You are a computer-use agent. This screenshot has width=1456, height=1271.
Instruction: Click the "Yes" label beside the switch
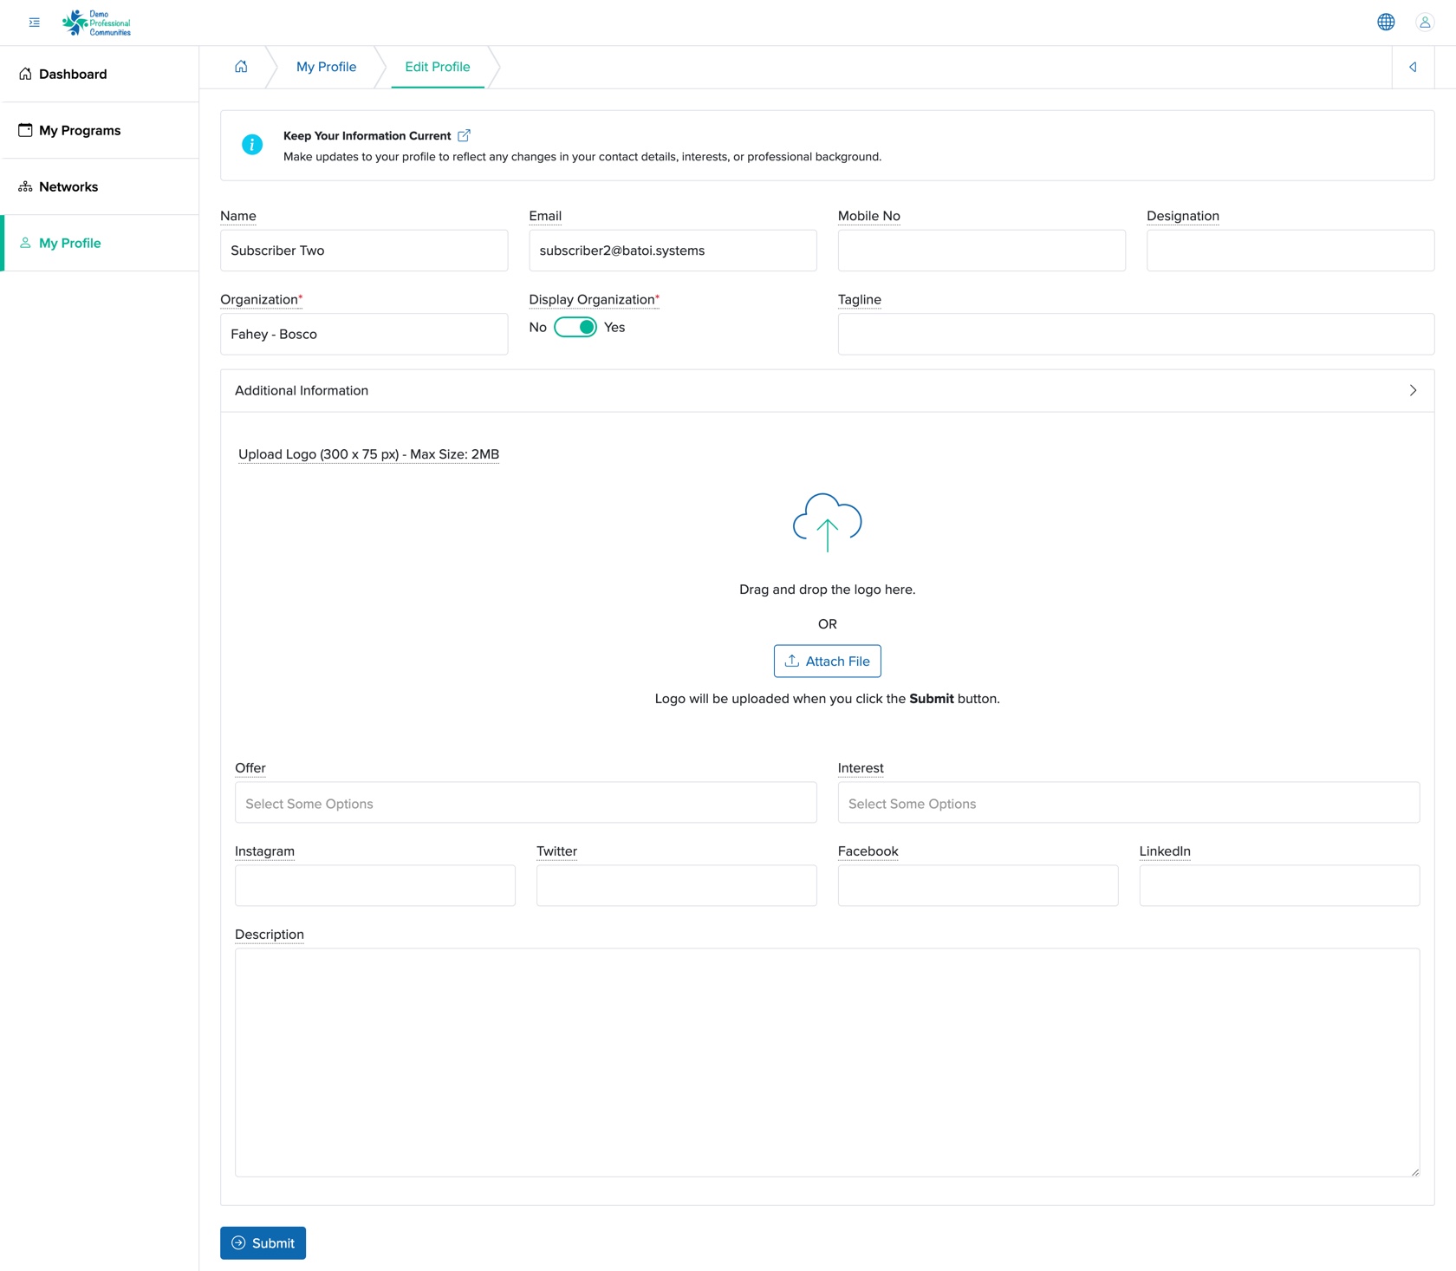614,327
